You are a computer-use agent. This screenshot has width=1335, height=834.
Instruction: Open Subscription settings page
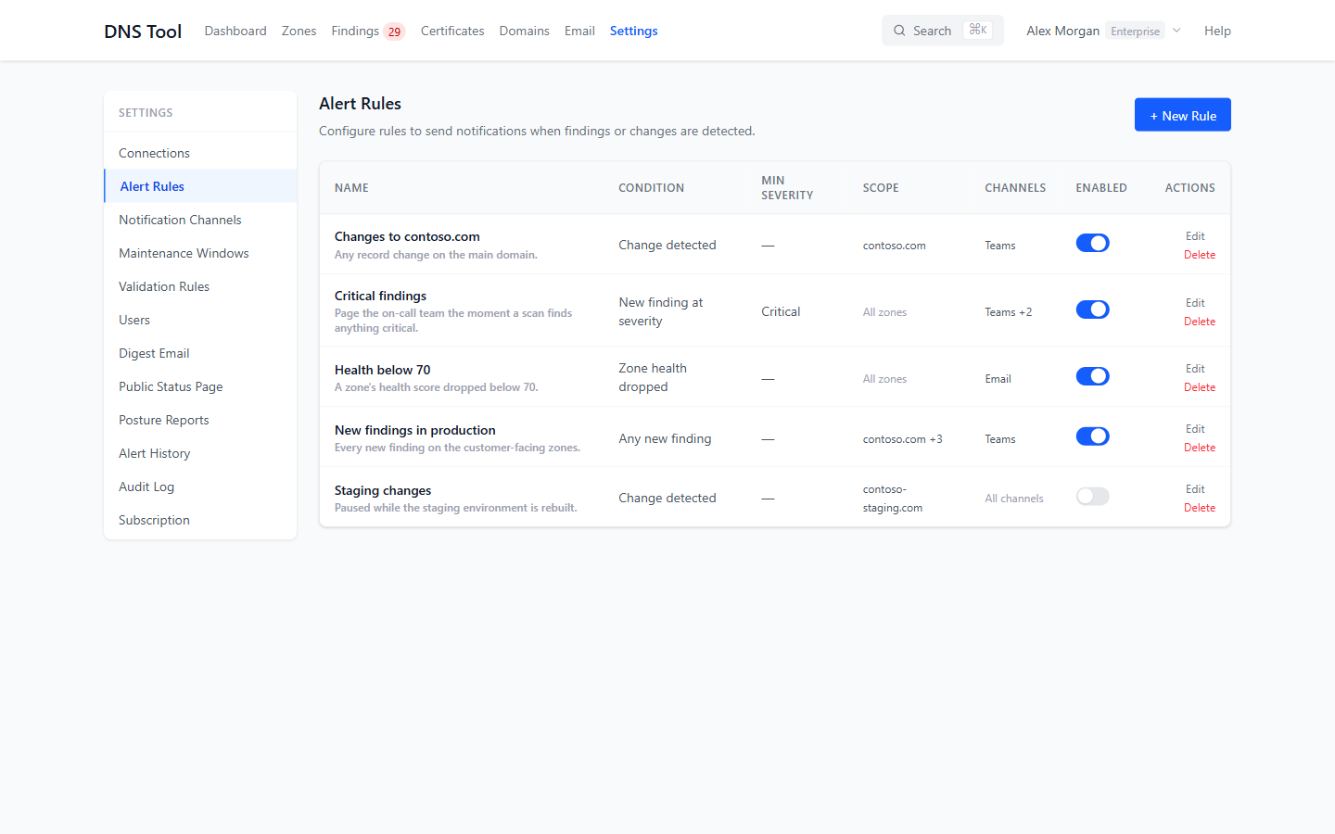[200, 520]
